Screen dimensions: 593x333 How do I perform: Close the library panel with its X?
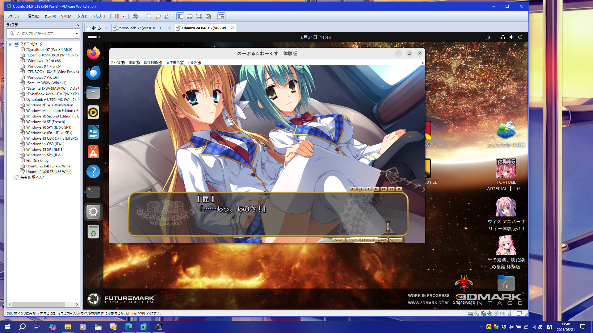(x=78, y=25)
